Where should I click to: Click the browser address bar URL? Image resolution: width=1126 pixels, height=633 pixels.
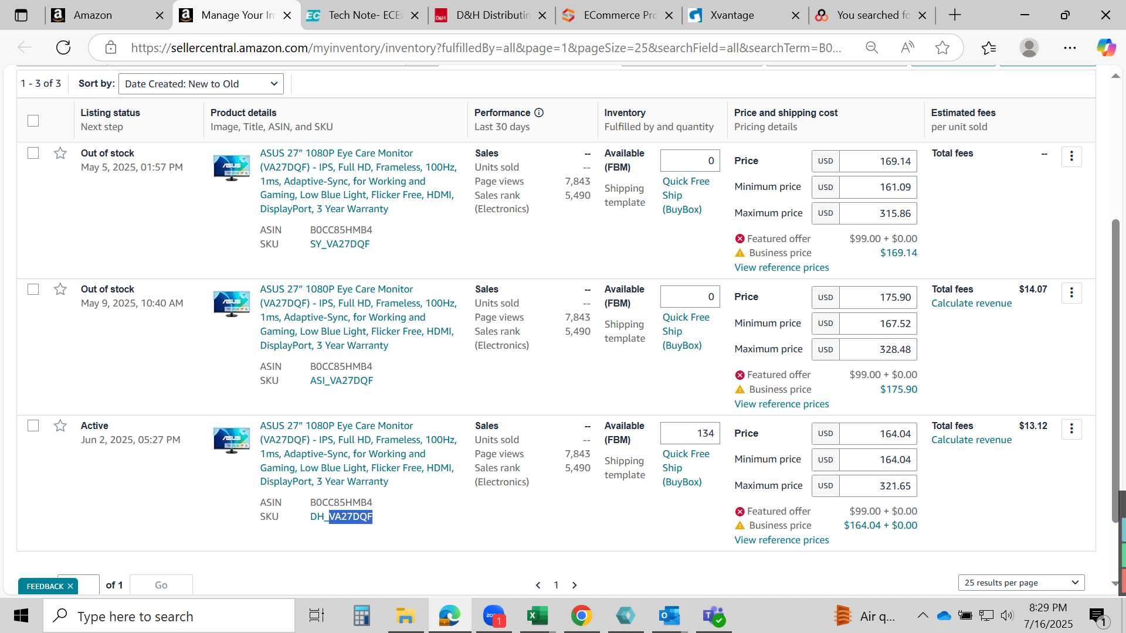[x=486, y=47]
